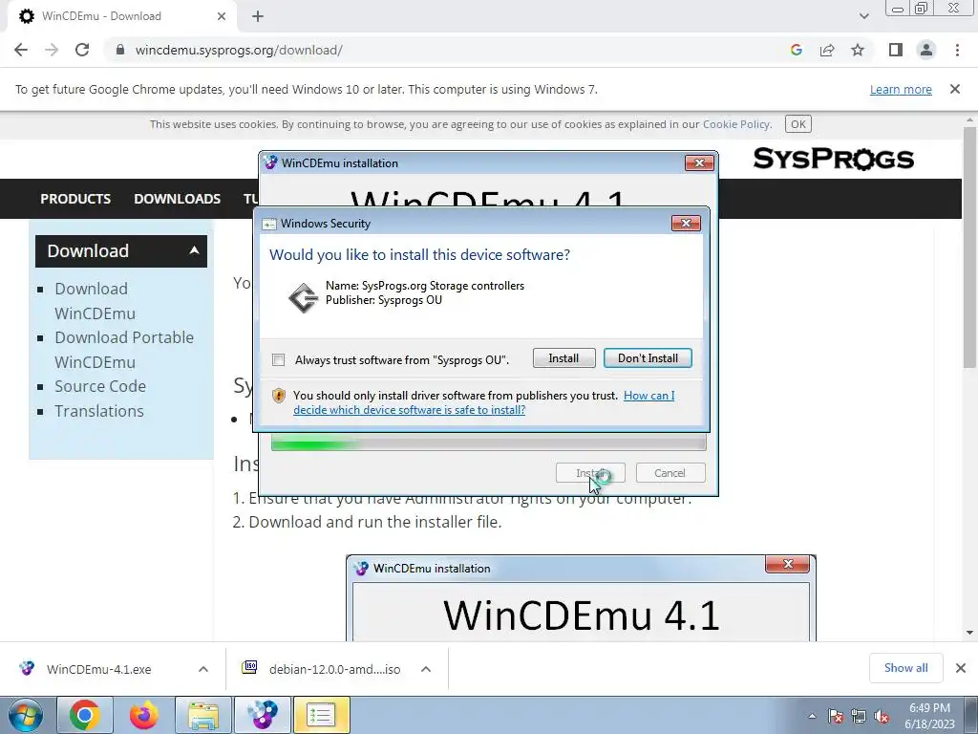Open a new browser tab
This screenshot has width=978, height=734.
(x=258, y=16)
